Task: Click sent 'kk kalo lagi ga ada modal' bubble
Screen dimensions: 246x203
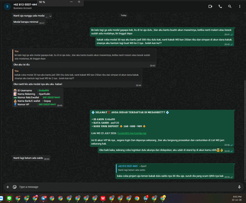Action: 162,31
